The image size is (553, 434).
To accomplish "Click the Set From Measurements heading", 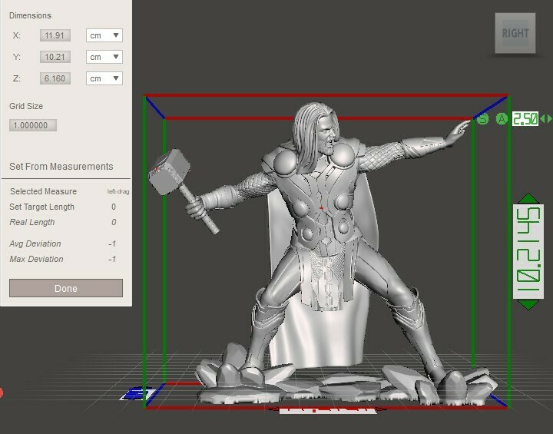I will (x=61, y=167).
